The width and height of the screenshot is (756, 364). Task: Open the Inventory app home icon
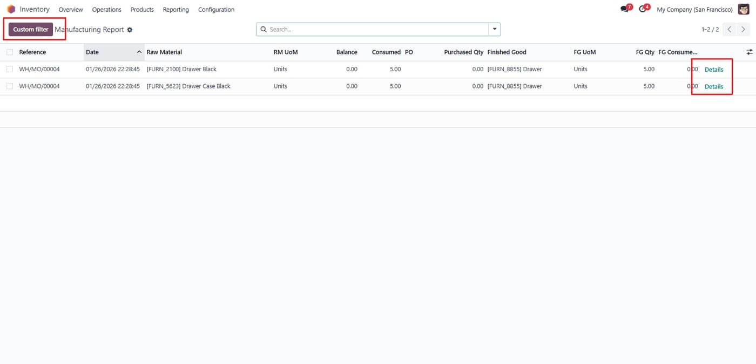pos(11,9)
